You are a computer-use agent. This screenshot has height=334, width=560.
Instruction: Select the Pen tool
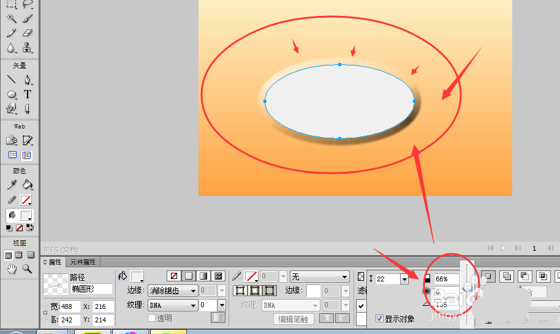coord(28,80)
